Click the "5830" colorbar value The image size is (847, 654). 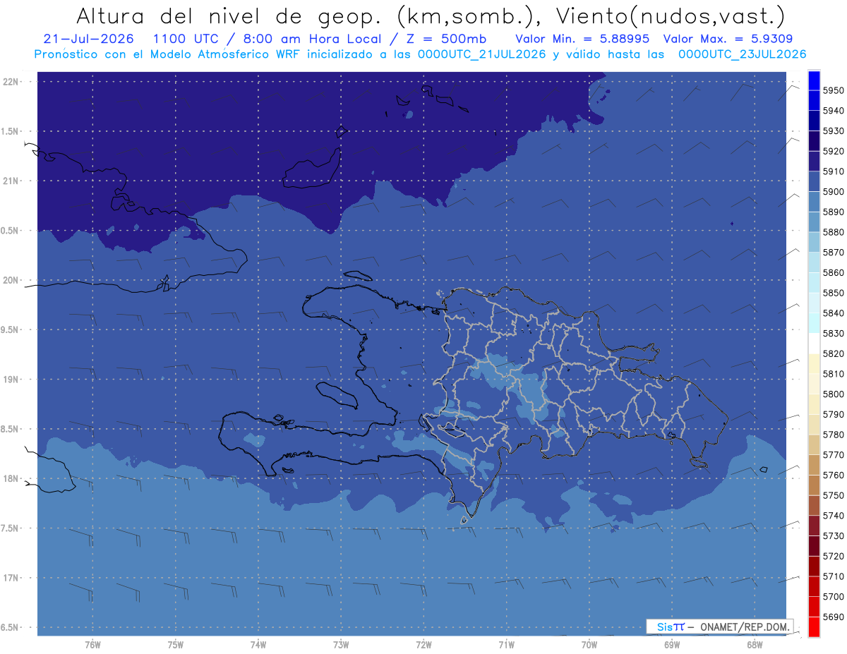pos(833,334)
